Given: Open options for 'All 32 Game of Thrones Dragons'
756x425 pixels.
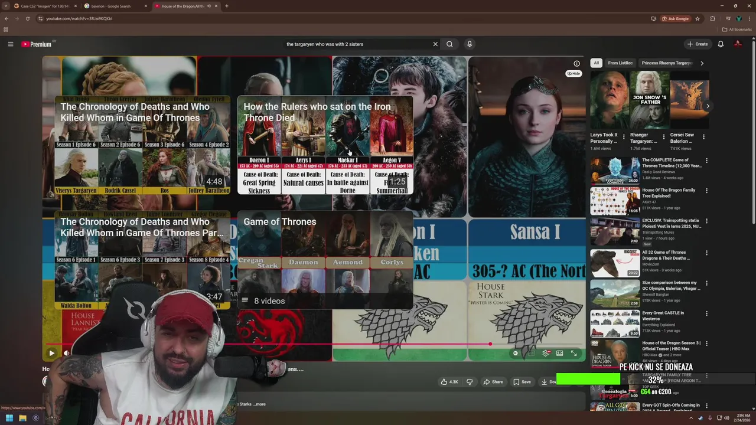Looking at the screenshot, I should (x=706, y=253).
